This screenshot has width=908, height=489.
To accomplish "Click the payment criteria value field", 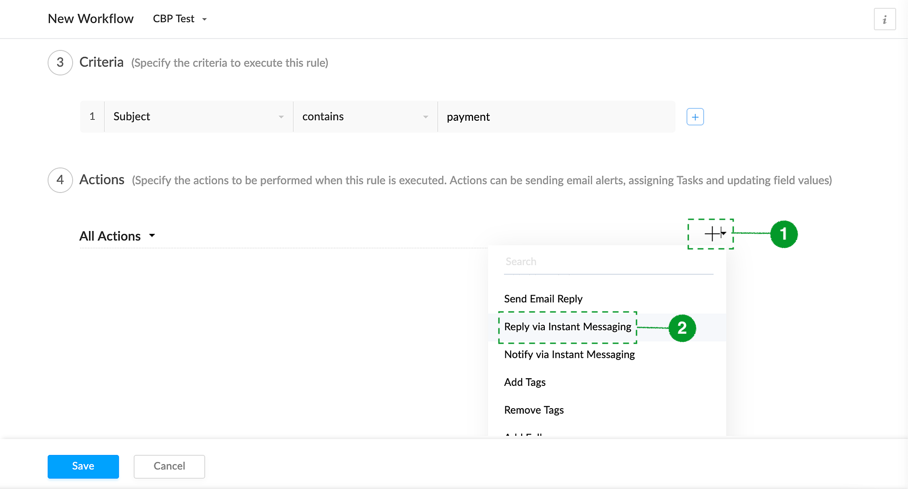I will [x=556, y=117].
